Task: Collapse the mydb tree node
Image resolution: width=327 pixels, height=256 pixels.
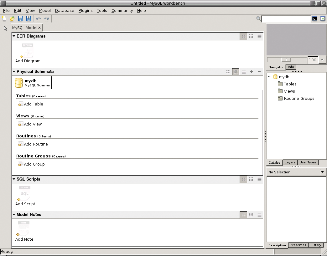Action: [x=269, y=77]
